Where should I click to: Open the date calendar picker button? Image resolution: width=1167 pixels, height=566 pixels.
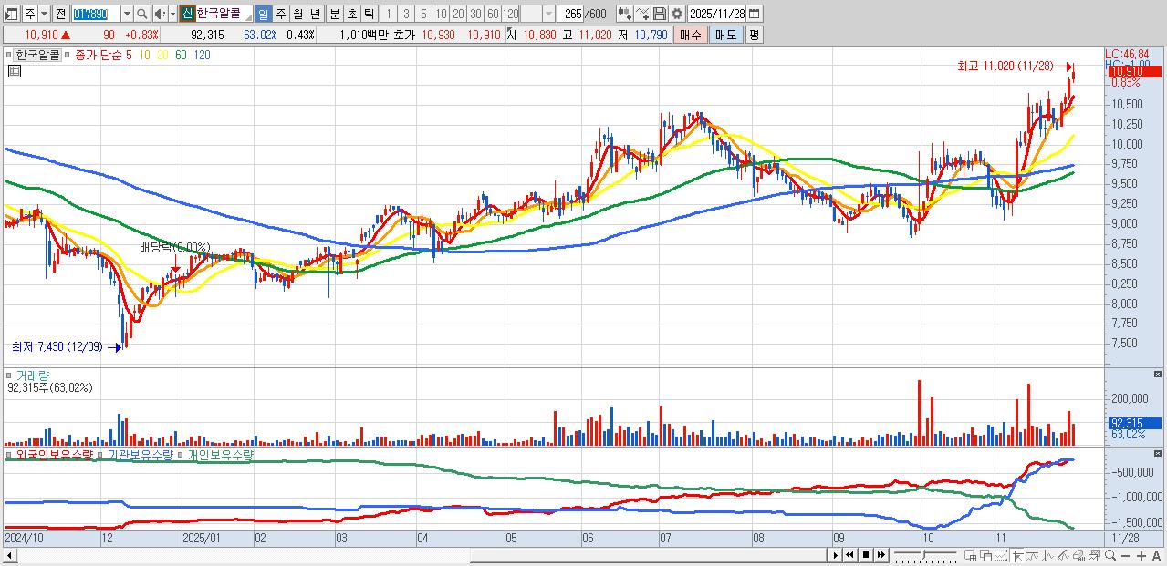(x=754, y=14)
